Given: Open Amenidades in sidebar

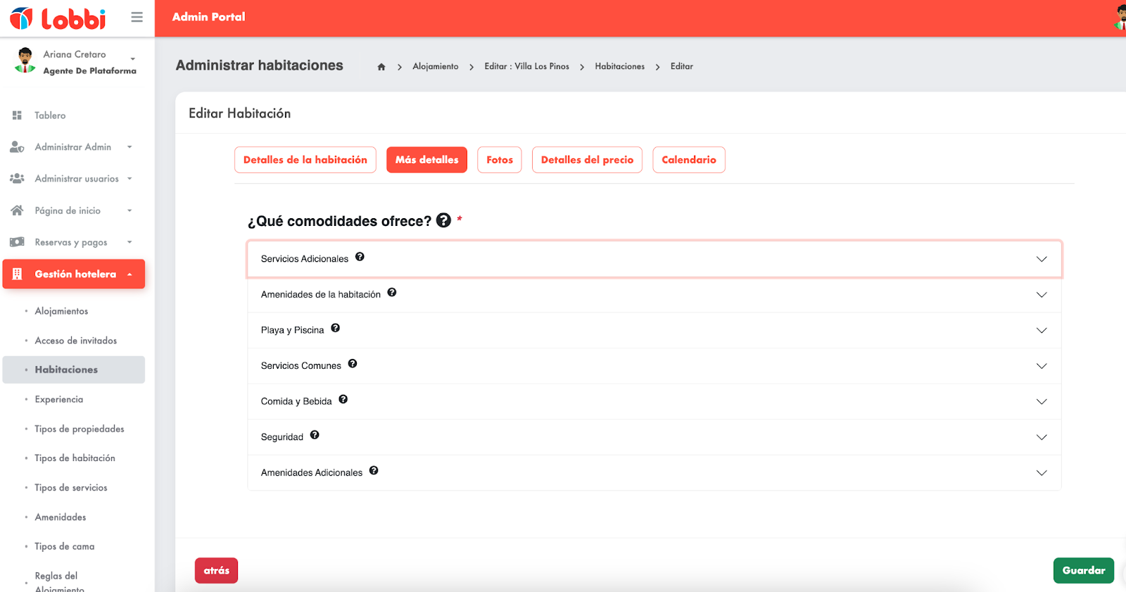Looking at the screenshot, I should (61, 517).
